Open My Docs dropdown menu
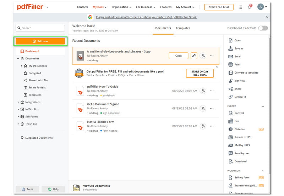The image size is (284, 196). pos(100,7)
